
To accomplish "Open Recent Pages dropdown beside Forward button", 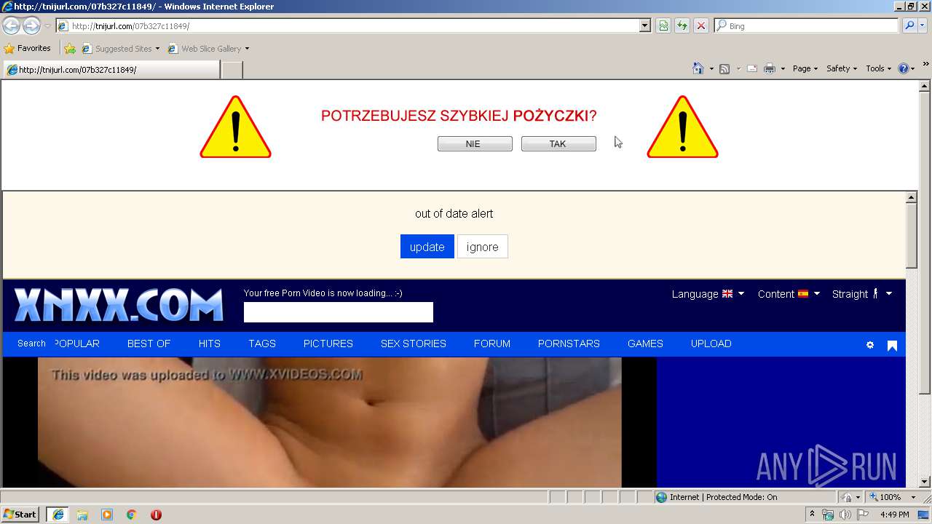I will pos(47,26).
